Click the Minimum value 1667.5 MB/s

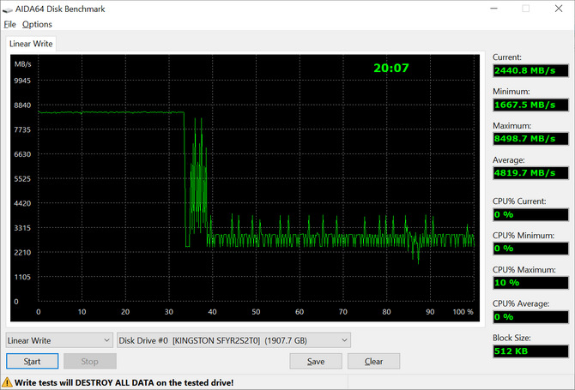click(x=530, y=105)
